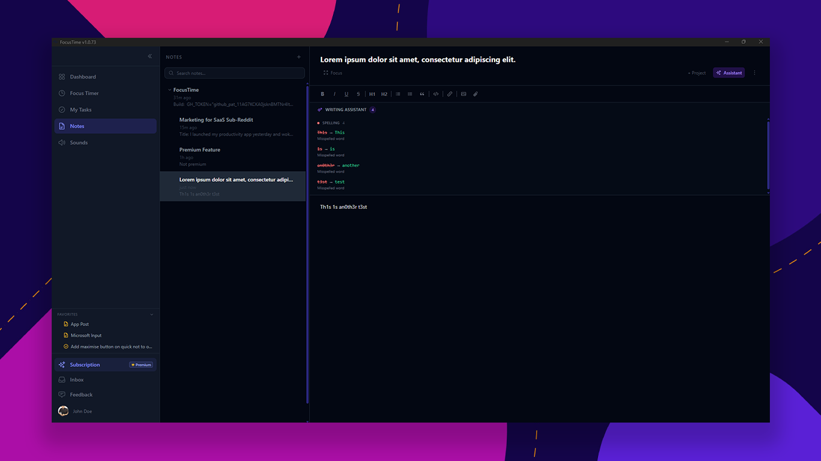Open the Focus Timer page
821x461 pixels.
click(84, 94)
